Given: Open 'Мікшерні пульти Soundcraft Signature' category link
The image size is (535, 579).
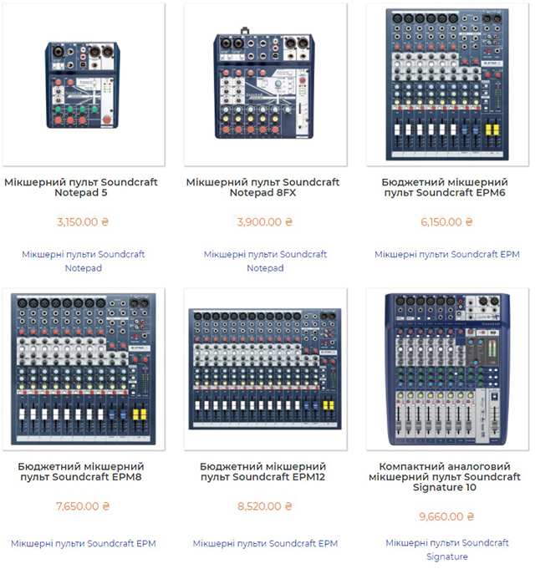Looking at the screenshot, I should (446, 549).
